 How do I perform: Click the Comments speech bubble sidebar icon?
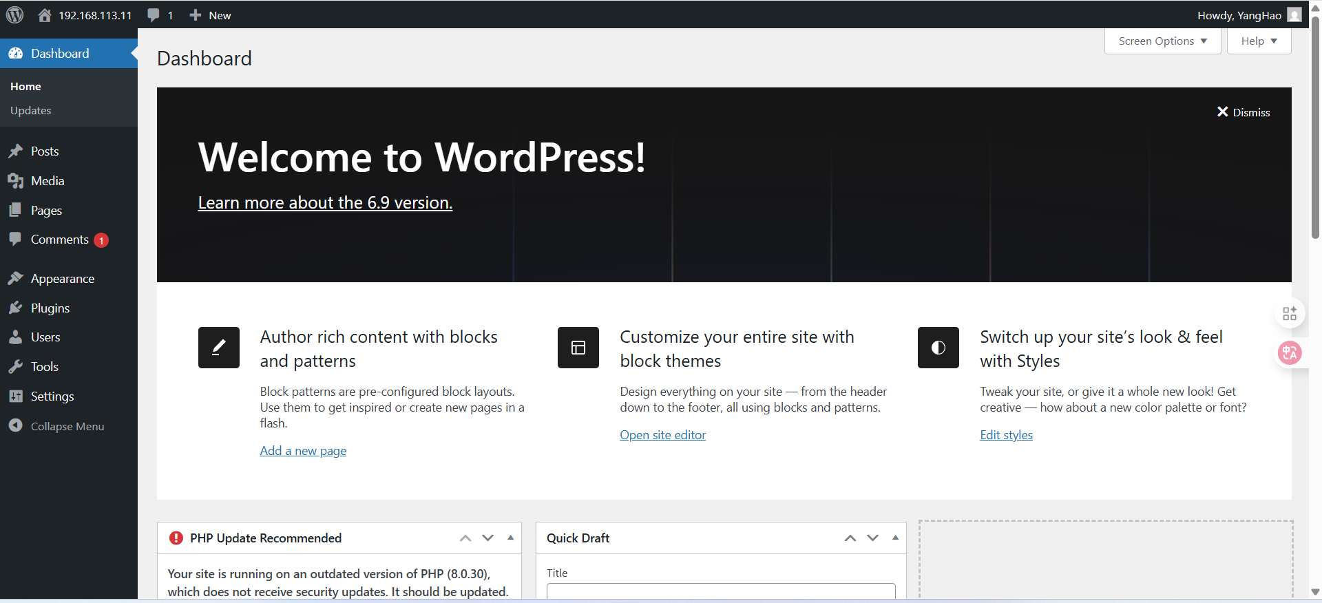click(16, 240)
